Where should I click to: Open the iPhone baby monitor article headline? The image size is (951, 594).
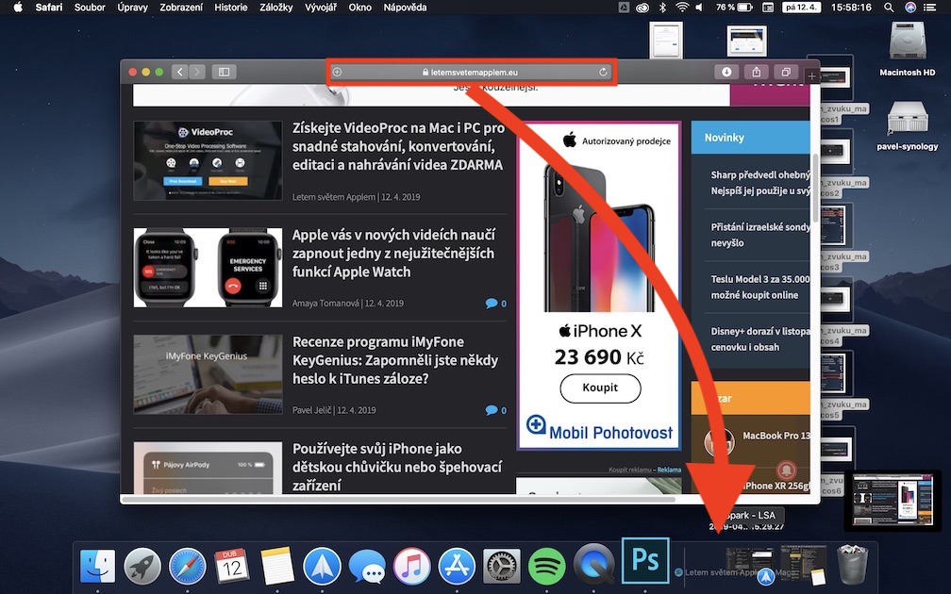397,467
